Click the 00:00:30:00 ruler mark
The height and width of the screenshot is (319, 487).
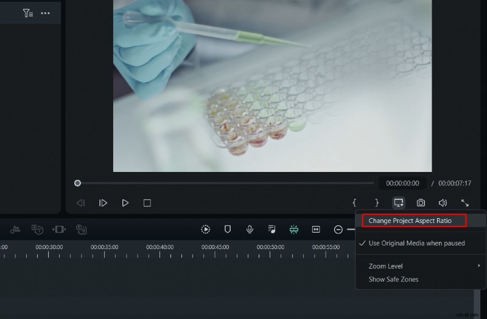pos(49,247)
